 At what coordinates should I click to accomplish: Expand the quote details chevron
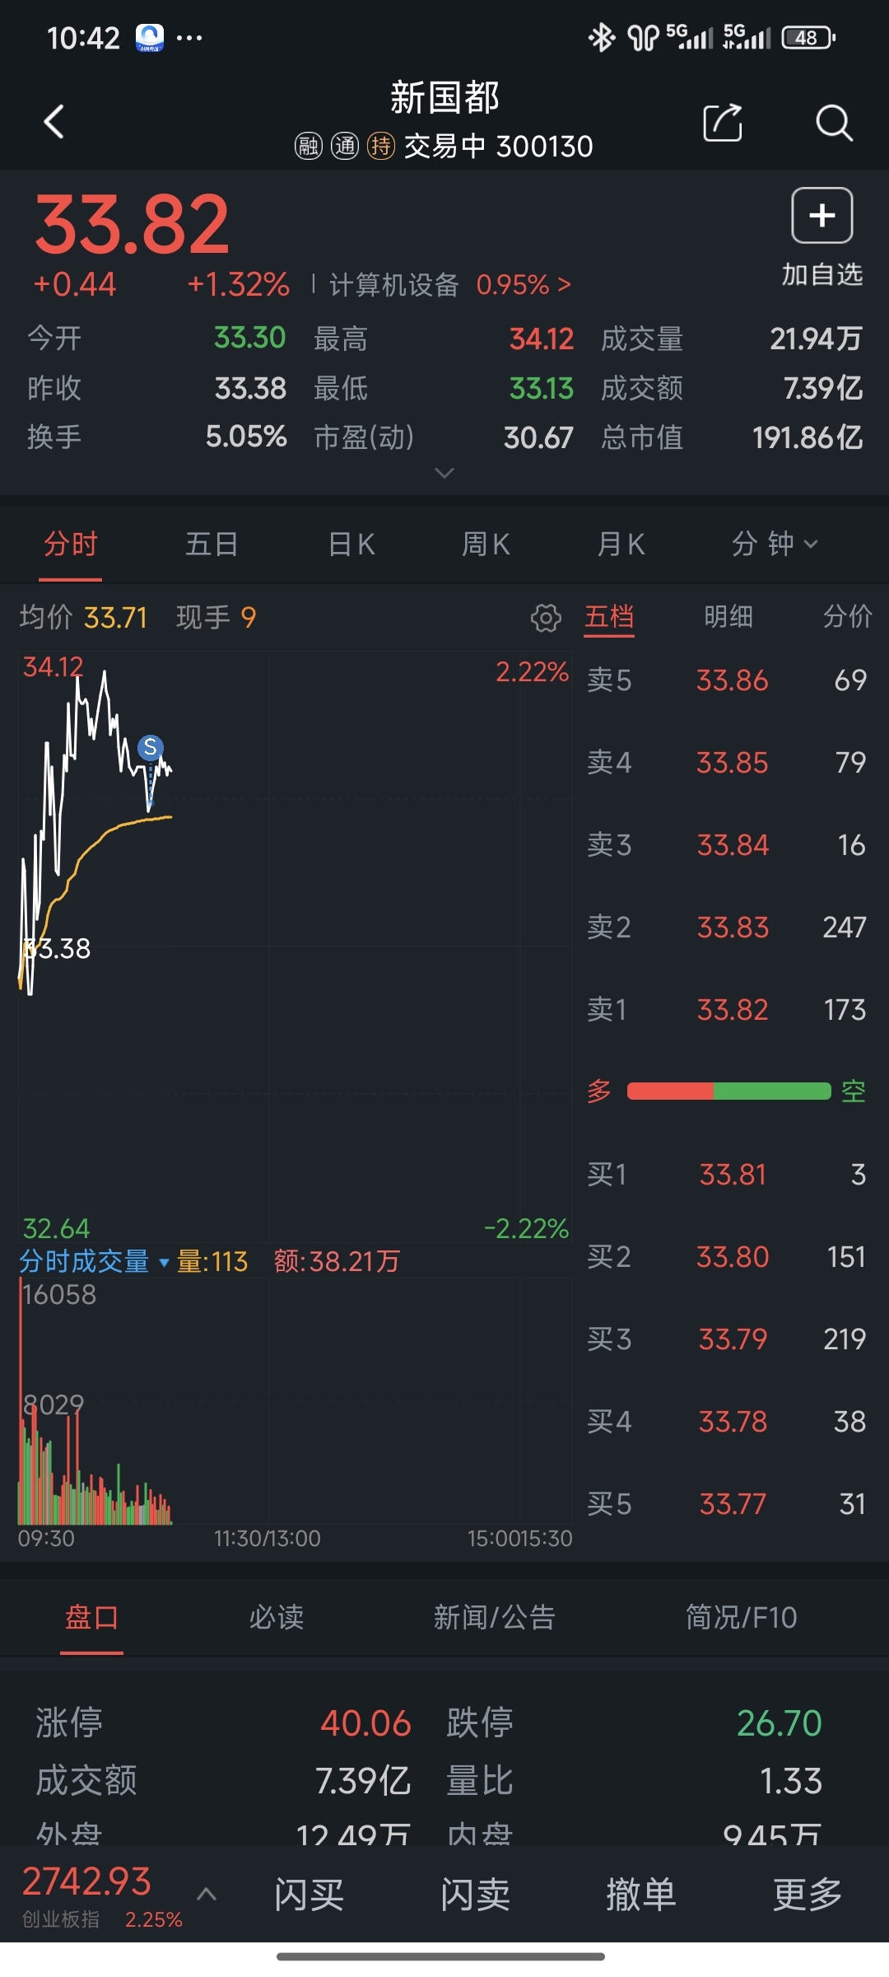pyautogui.click(x=444, y=473)
